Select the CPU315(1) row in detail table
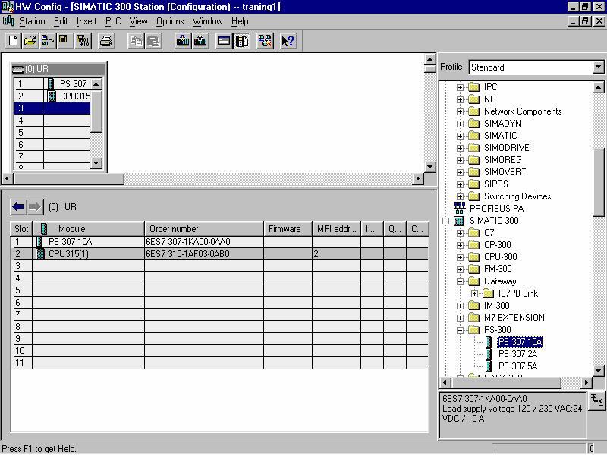 219,254
